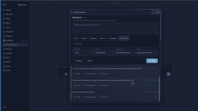Click the Tasks sidebar icon
198x111 pixels.
point(4,66)
